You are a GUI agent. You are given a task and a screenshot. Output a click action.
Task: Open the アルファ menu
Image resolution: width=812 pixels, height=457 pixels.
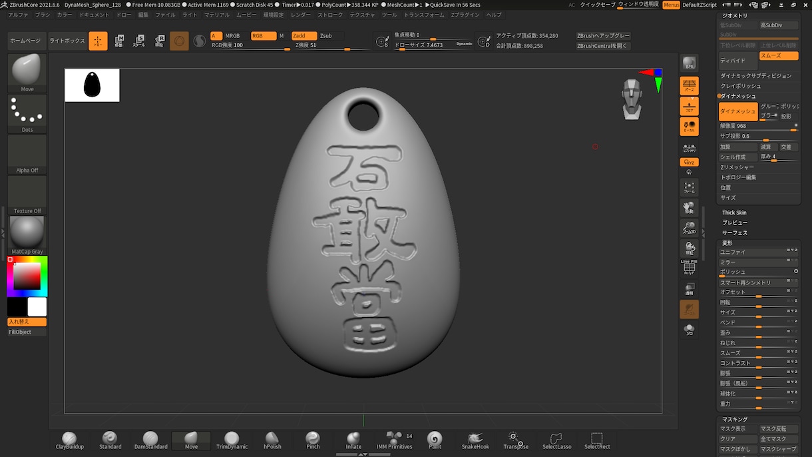[x=18, y=15]
